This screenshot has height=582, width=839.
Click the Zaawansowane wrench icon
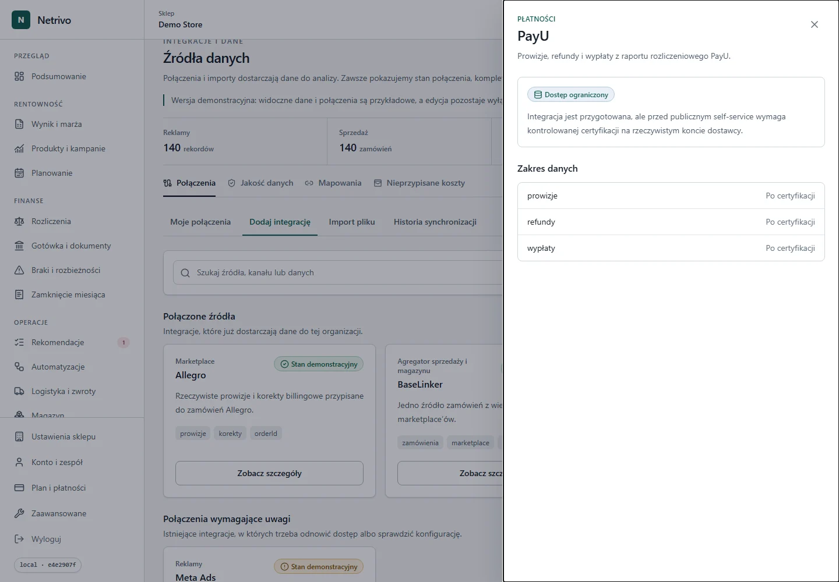pyautogui.click(x=19, y=513)
